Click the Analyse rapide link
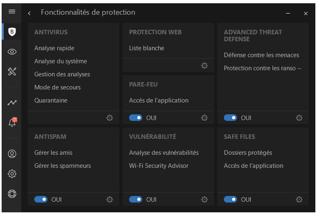 click(x=54, y=48)
